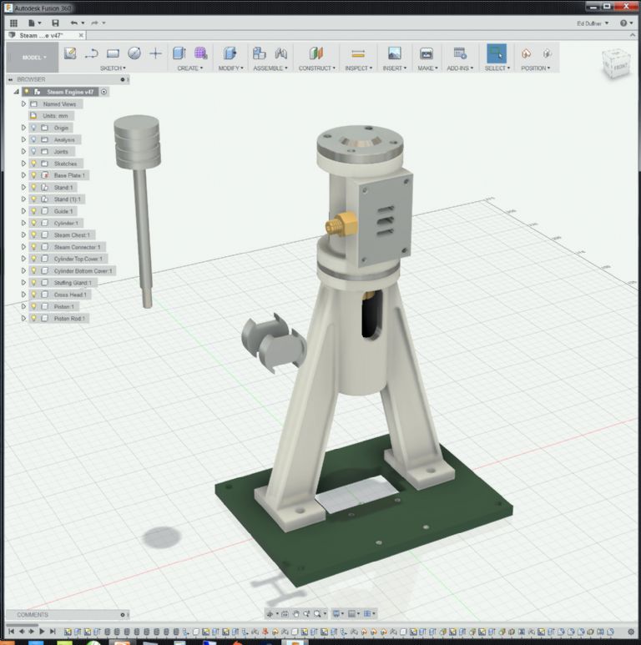Open the INSPECT menu
The height and width of the screenshot is (645, 641).
358,68
